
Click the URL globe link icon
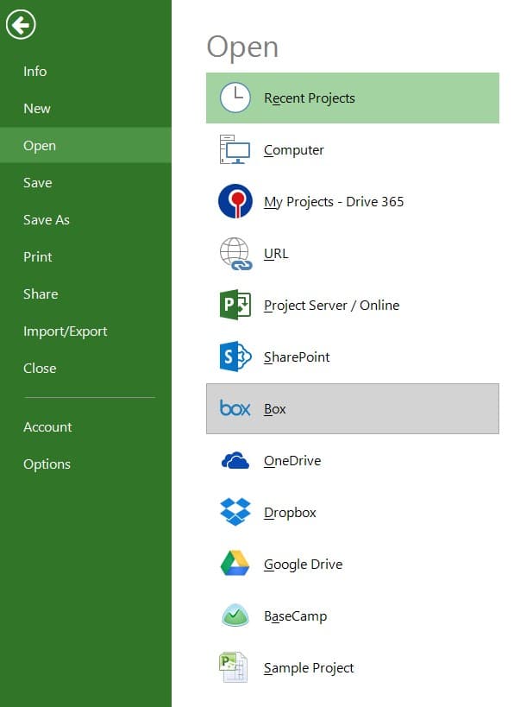point(235,254)
